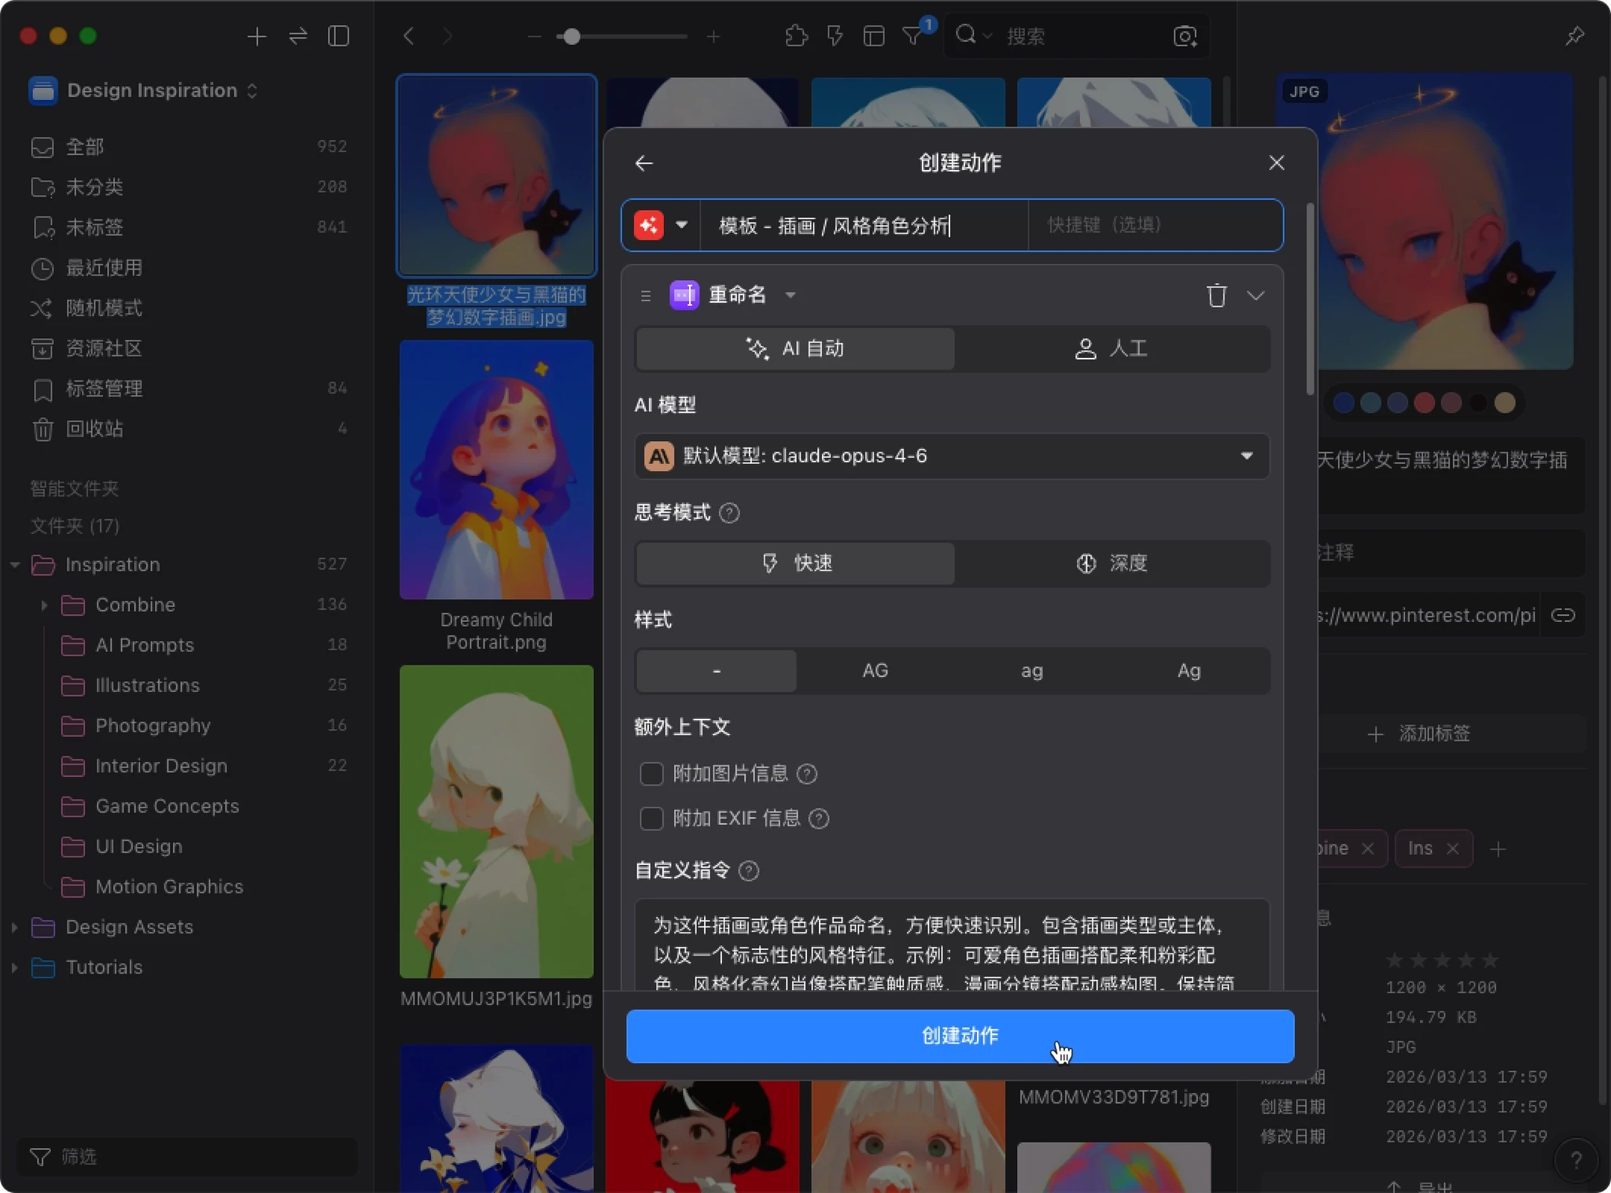Screen dimensions: 1611x1193
Task: Click the pin icon in the inspector panel
Action: click(1574, 36)
